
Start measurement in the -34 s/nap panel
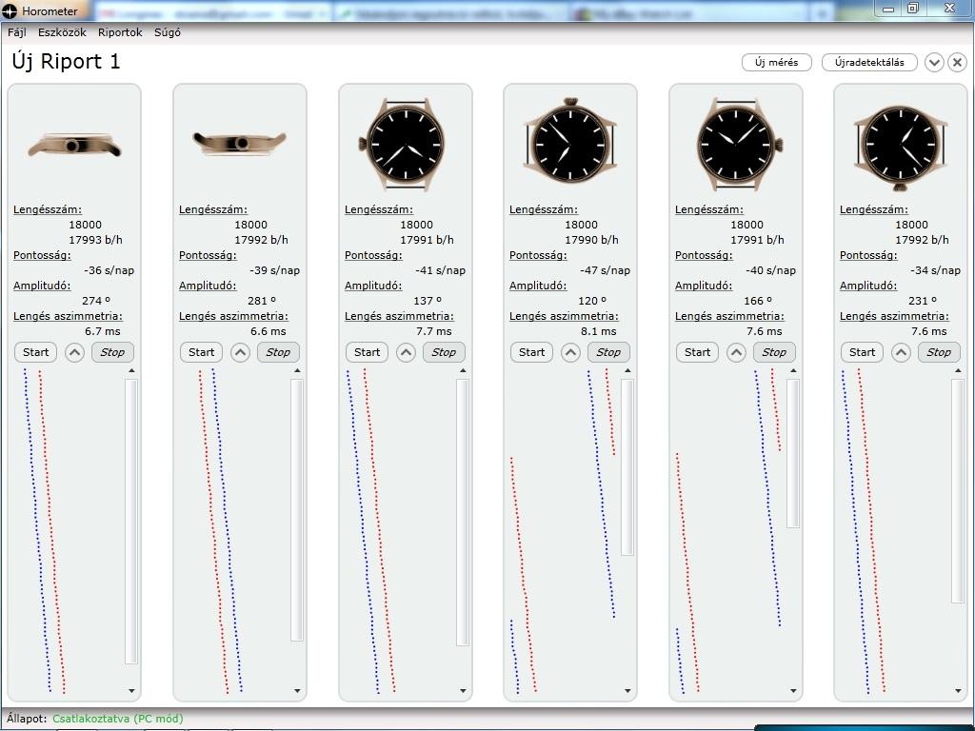pos(863,352)
